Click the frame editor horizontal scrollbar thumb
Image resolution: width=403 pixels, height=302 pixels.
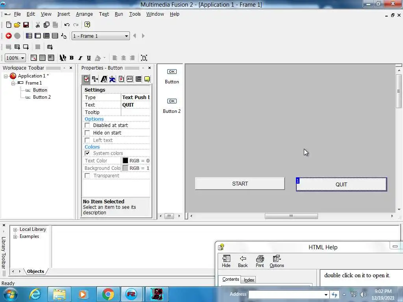(291, 216)
